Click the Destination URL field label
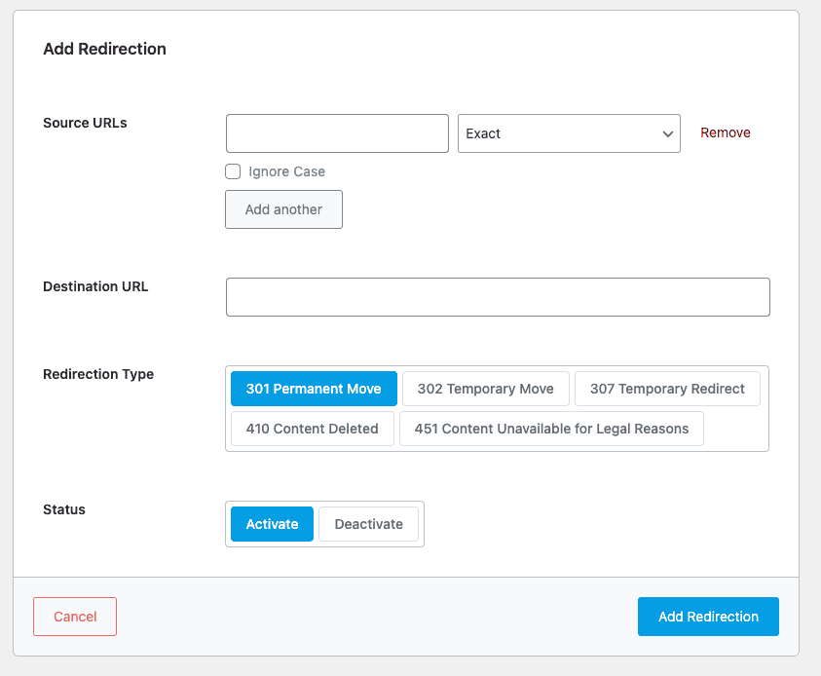821x676 pixels. 95,286
